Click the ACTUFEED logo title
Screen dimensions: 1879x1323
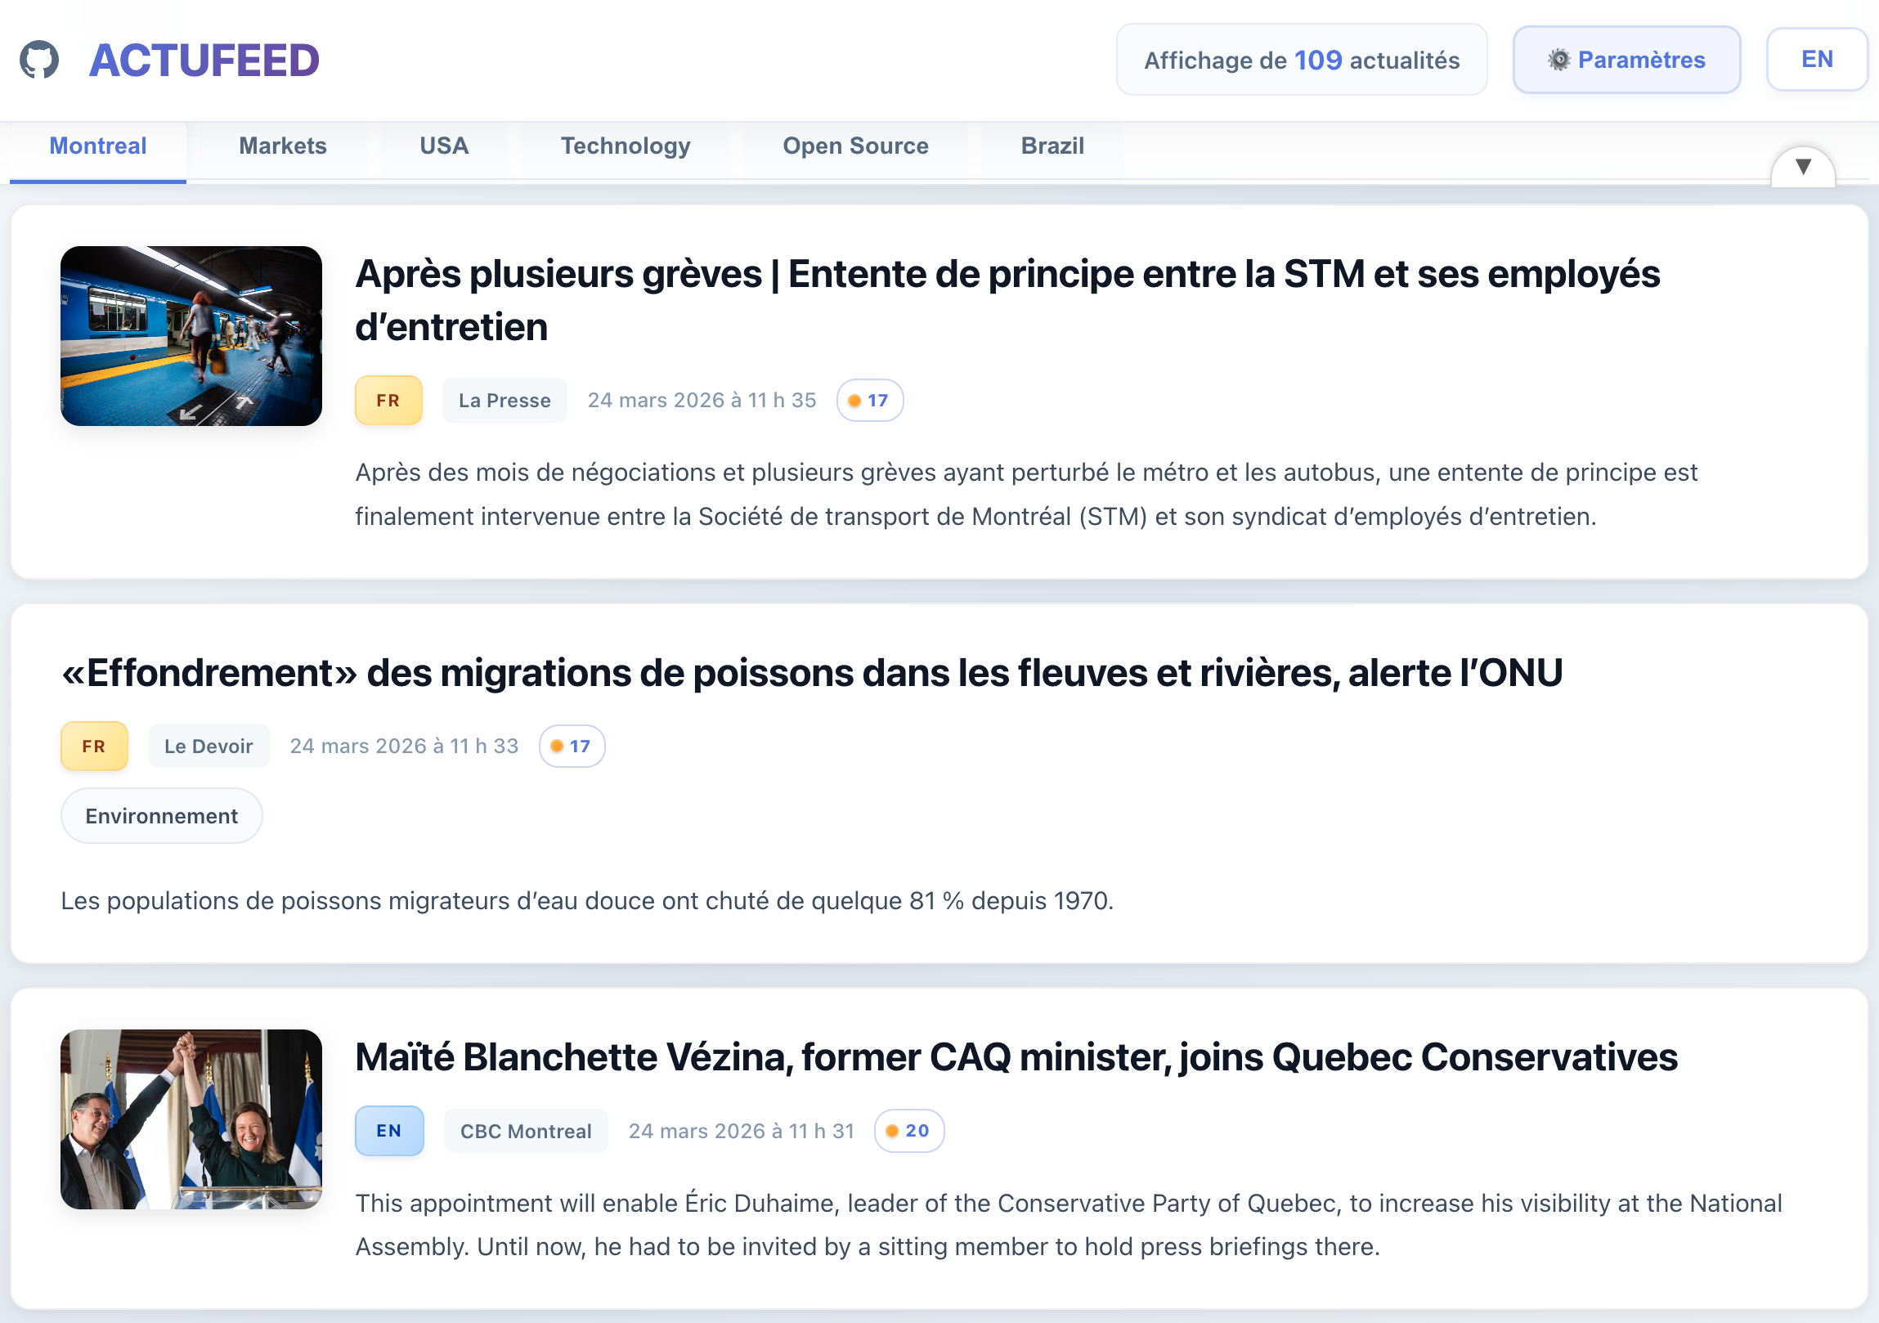204,61
